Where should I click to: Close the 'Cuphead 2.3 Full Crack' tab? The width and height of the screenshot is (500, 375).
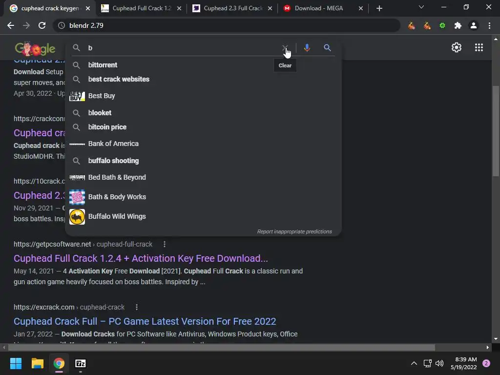pos(270,8)
